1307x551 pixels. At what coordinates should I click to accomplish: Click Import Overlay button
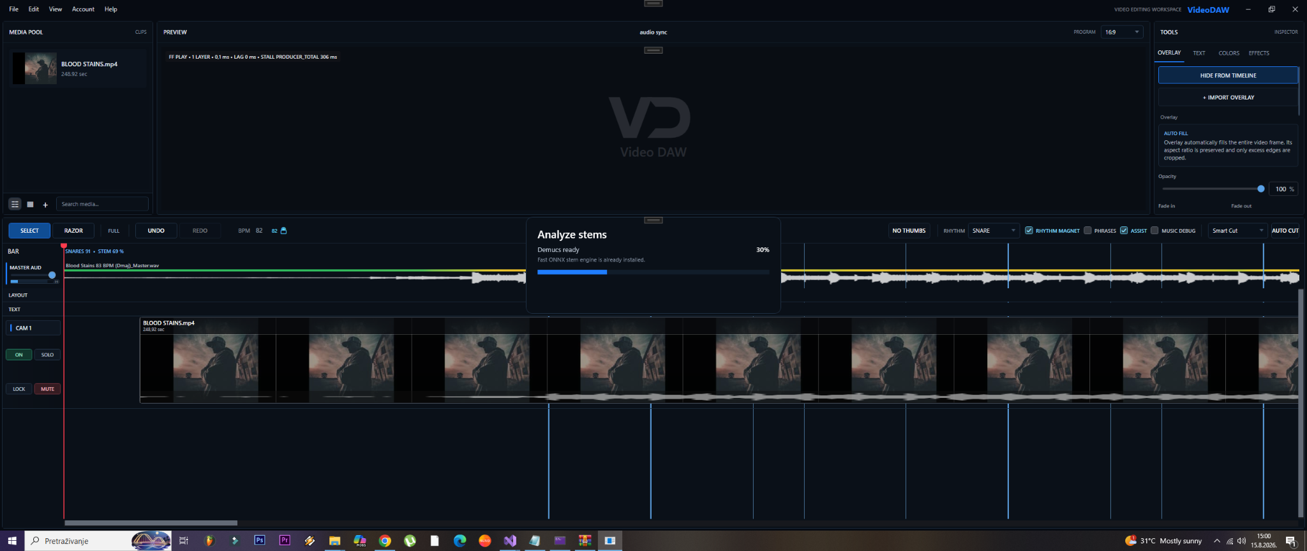(x=1228, y=98)
